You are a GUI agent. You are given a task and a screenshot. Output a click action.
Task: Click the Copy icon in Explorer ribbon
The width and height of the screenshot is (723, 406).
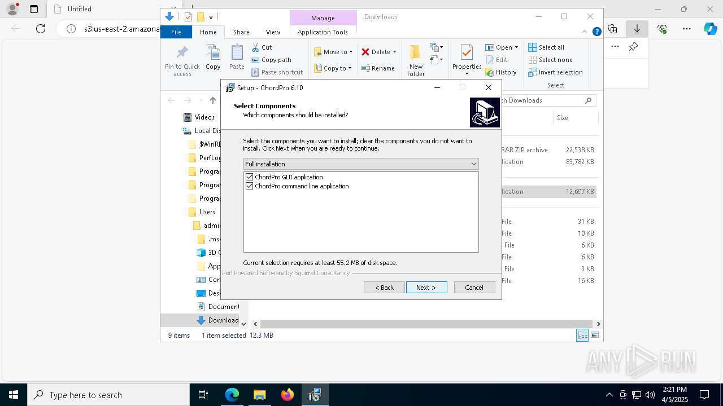[x=213, y=52]
